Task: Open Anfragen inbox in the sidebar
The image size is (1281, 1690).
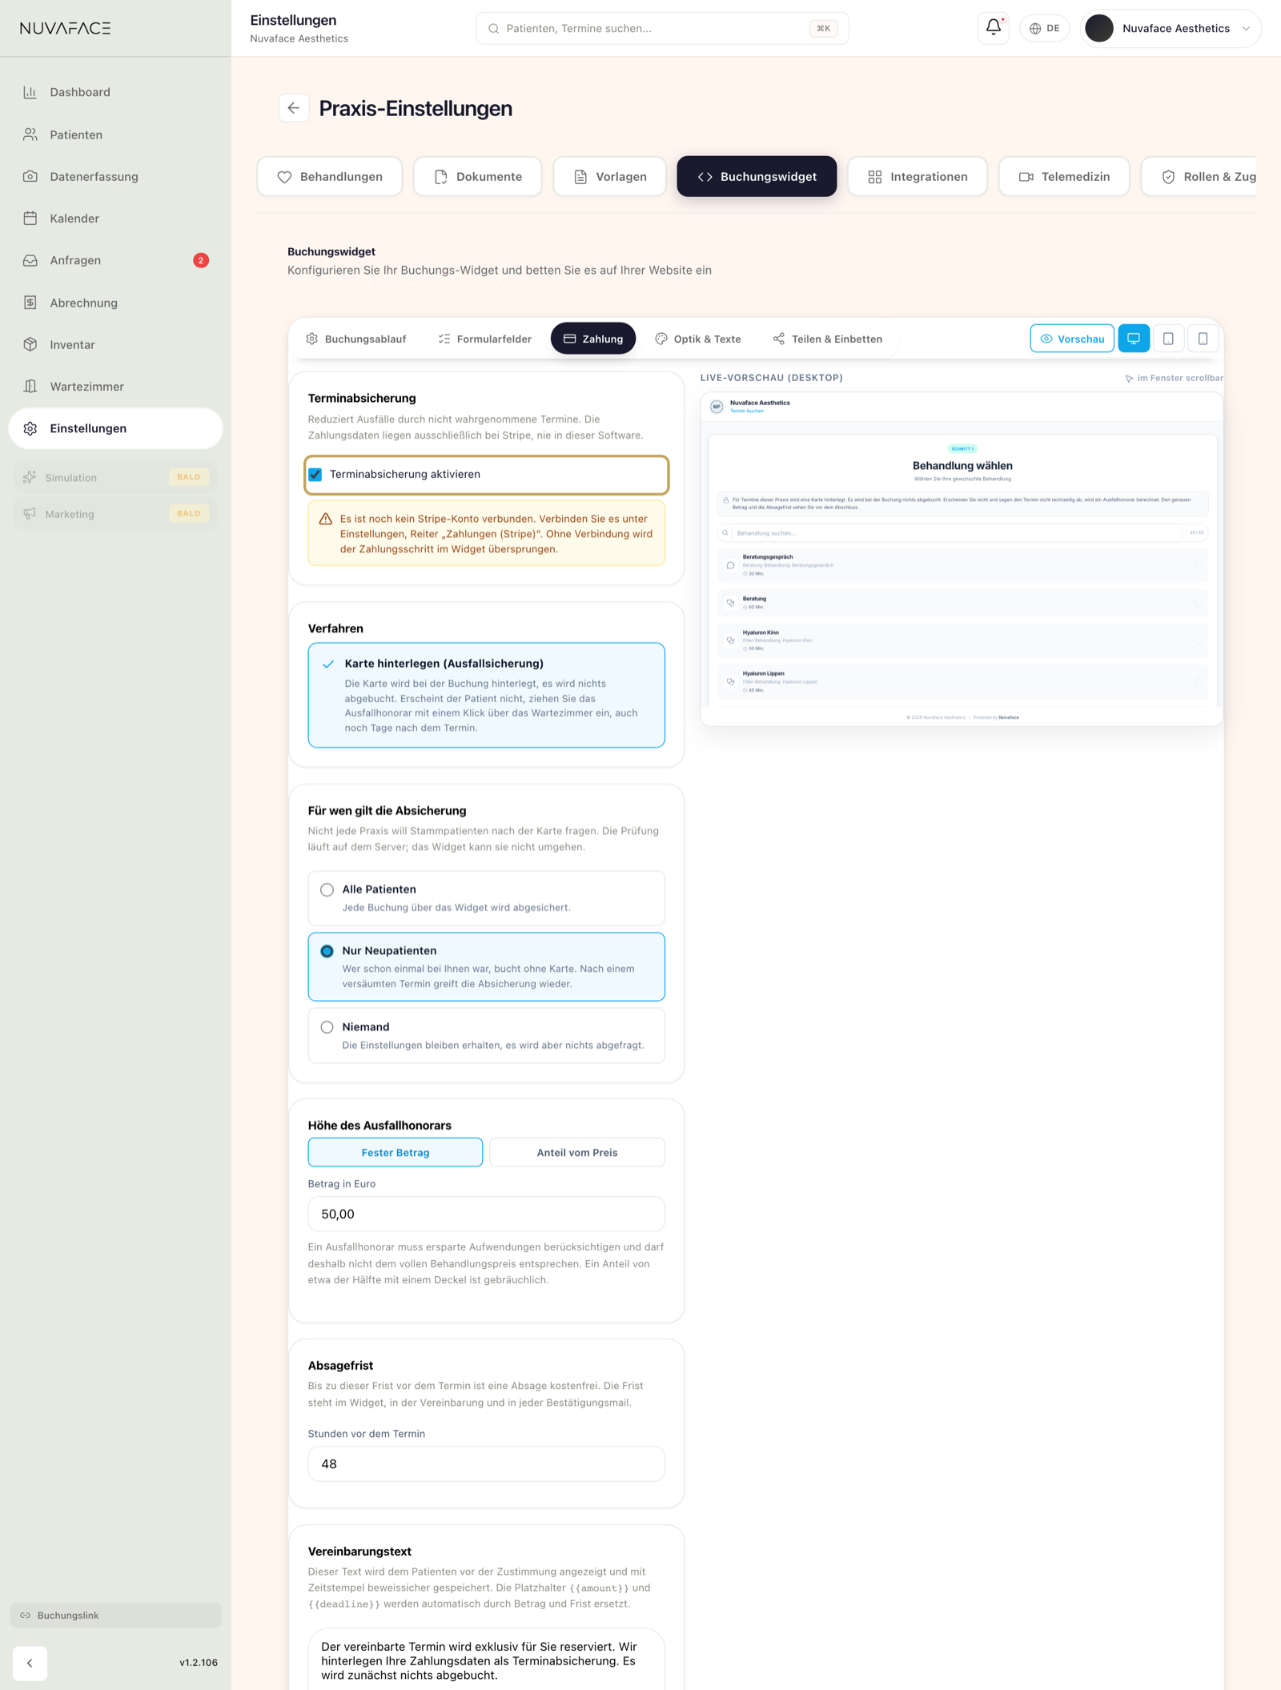Action: click(x=115, y=260)
